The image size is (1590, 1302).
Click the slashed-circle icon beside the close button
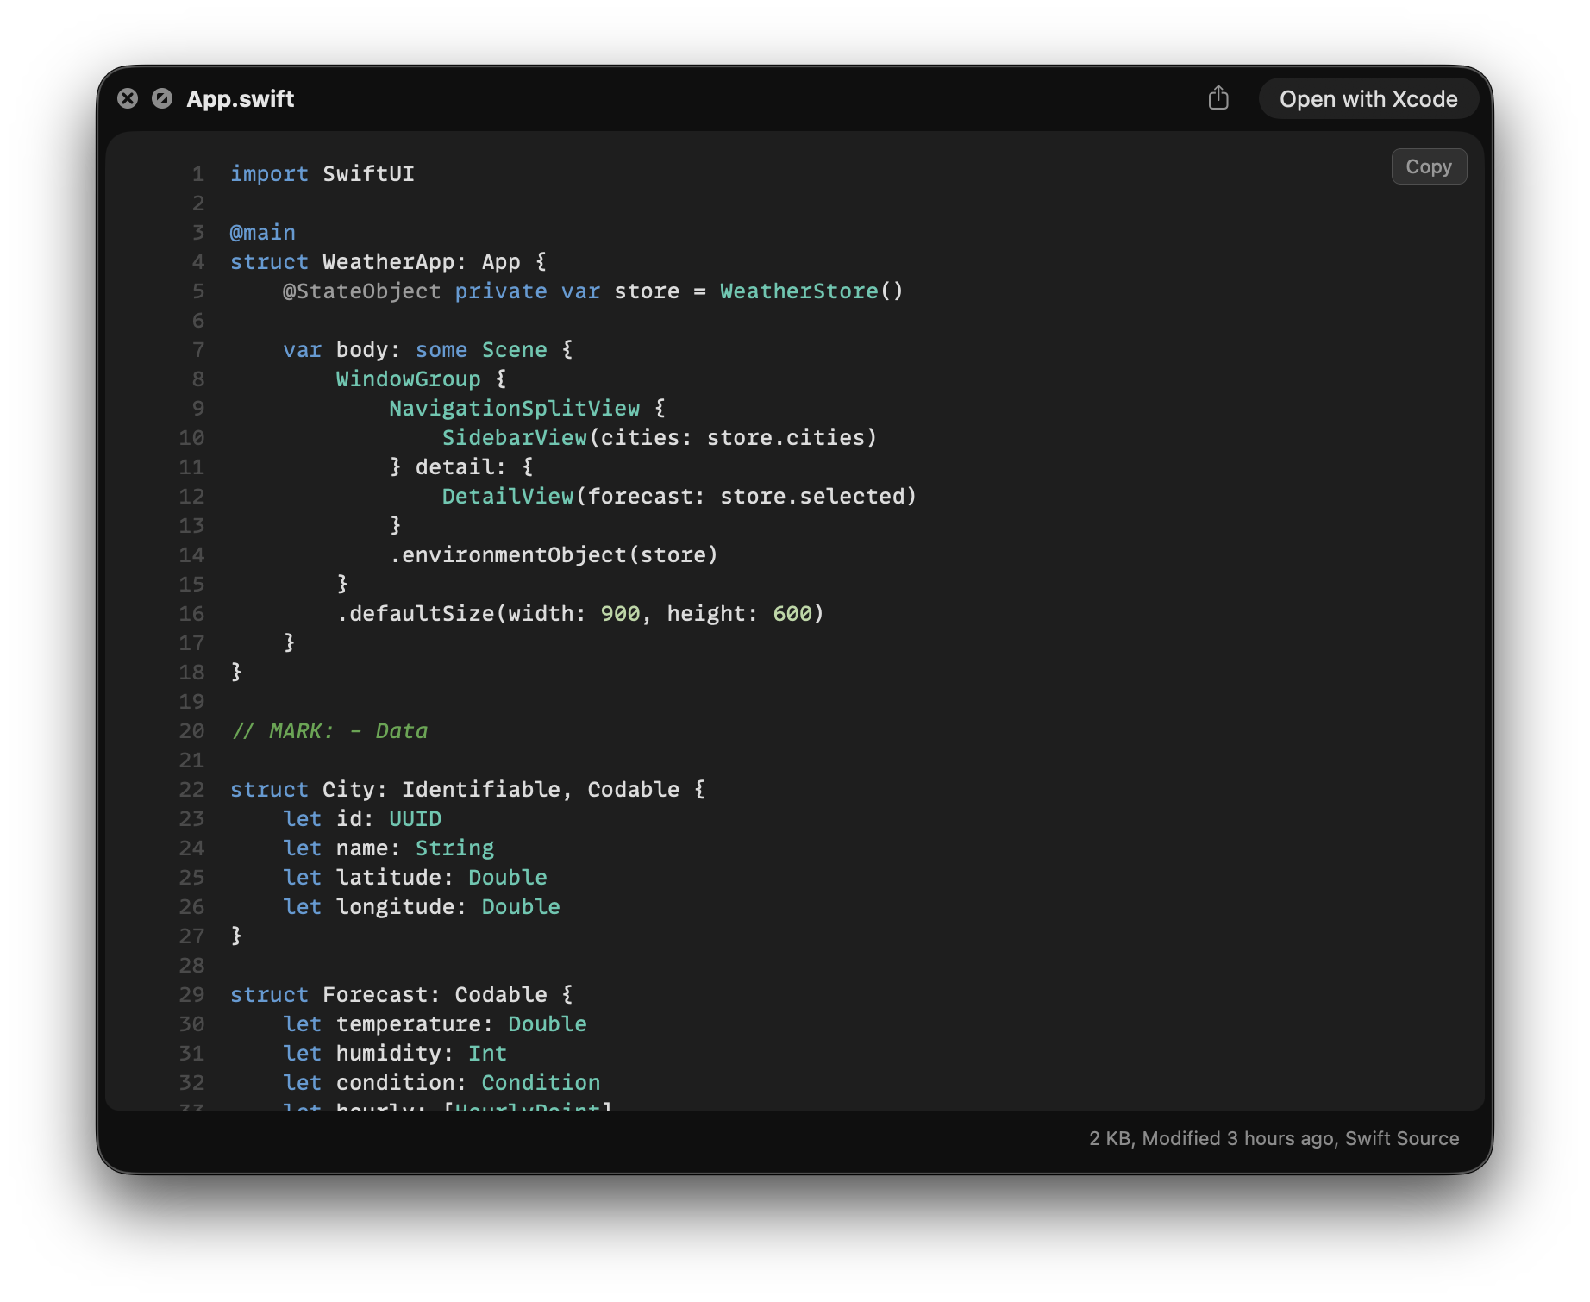tap(160, 98)
